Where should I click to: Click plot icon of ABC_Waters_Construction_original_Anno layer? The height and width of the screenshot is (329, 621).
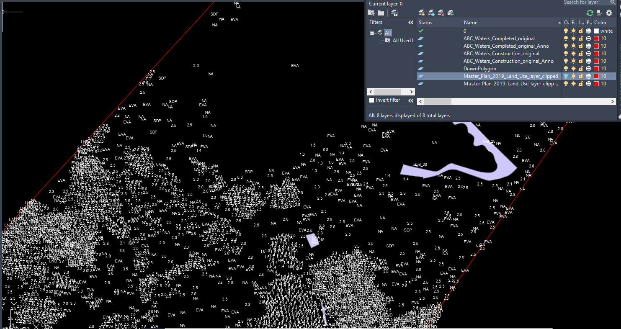click(x=589, y=61)
